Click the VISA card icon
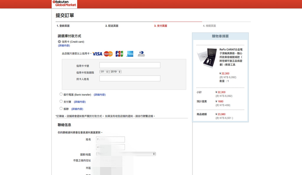 point(97,54)
